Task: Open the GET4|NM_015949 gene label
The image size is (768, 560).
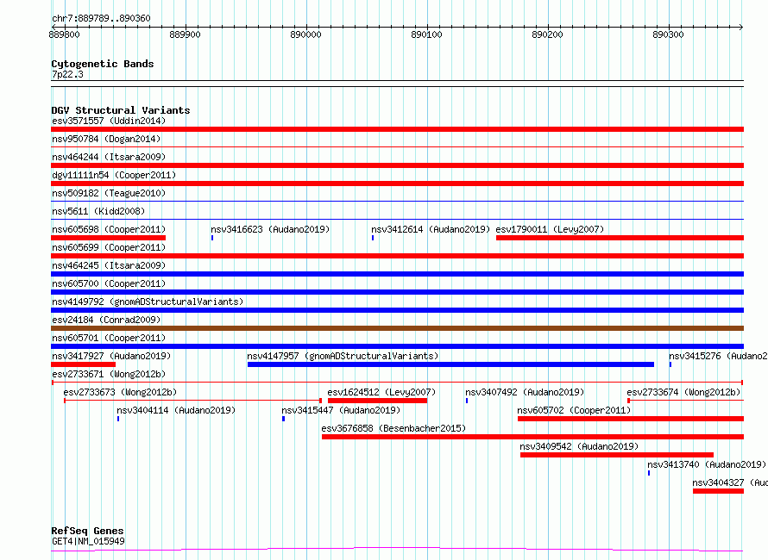Action: (88, 541)
